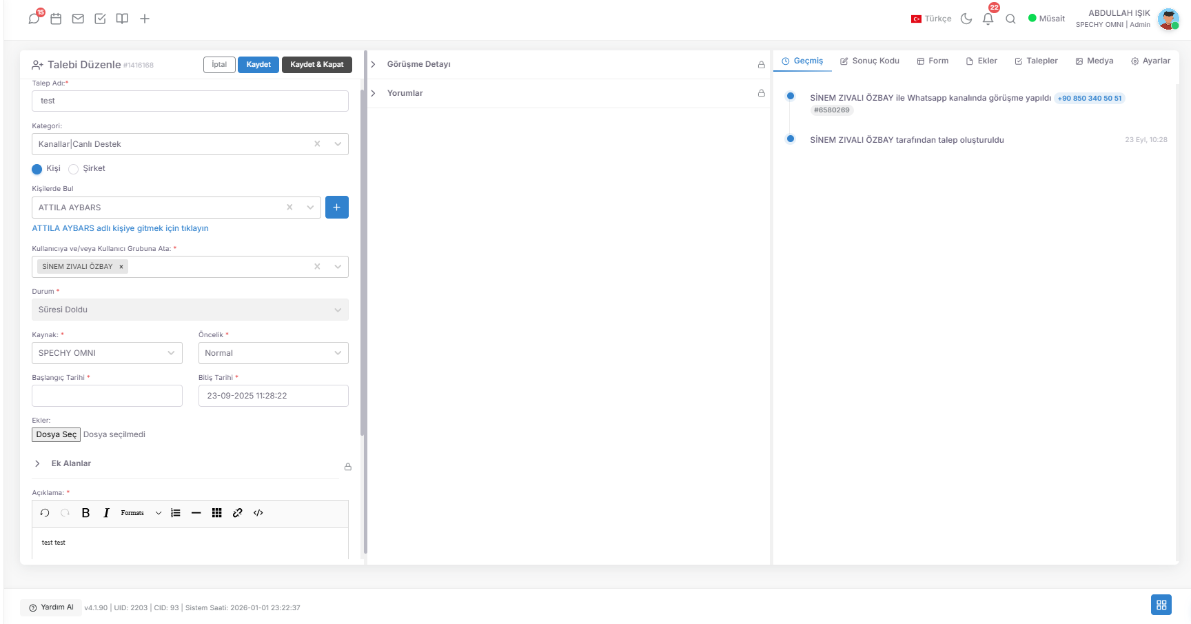Open the user profile avatar
Viewport: 1191px width, 624px height.
pos(1168,19)
